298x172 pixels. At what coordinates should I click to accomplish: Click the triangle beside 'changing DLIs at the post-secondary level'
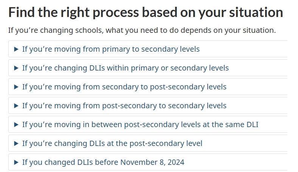tap(16, 143)
